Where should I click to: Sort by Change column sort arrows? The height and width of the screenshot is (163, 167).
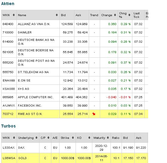point(115,15)
